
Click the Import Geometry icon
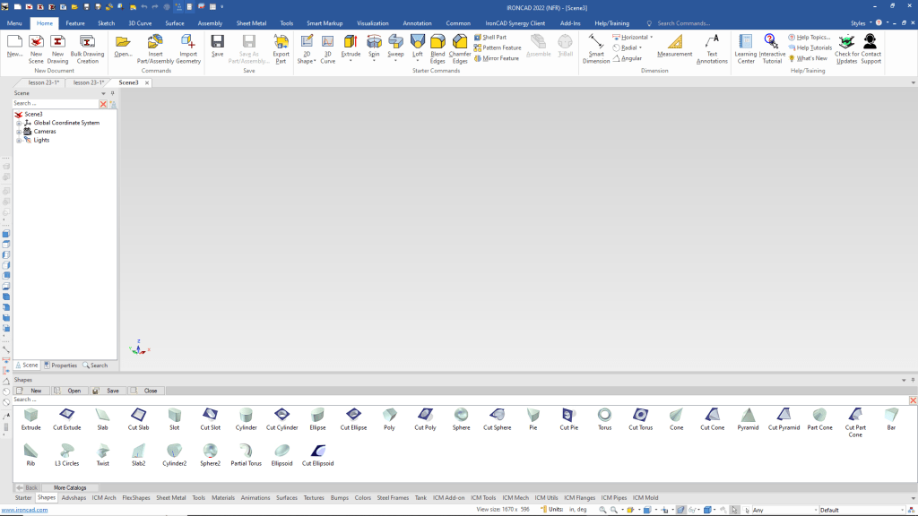click(188, 41)
